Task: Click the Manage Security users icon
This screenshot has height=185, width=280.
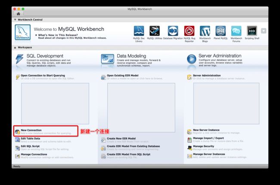Action: pos(190,148)
